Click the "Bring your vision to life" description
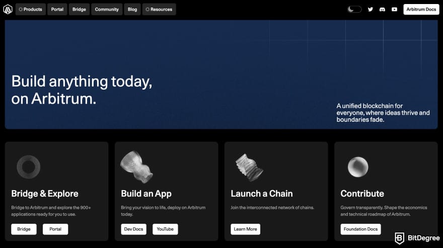The height and width of the screenshot is (248, 443). (163, 211)
